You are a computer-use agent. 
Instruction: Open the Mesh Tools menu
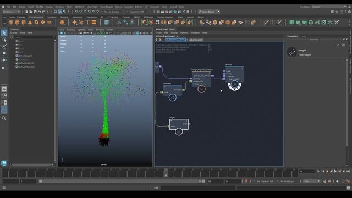pos(92,7)
